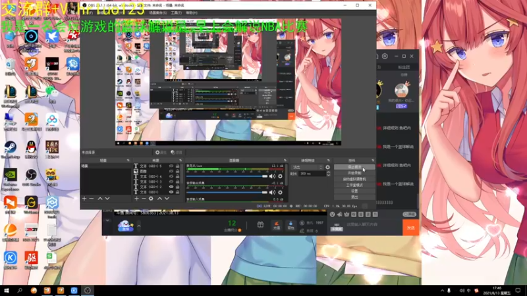Add a new source with the Sources plus button

coord(136,199)
